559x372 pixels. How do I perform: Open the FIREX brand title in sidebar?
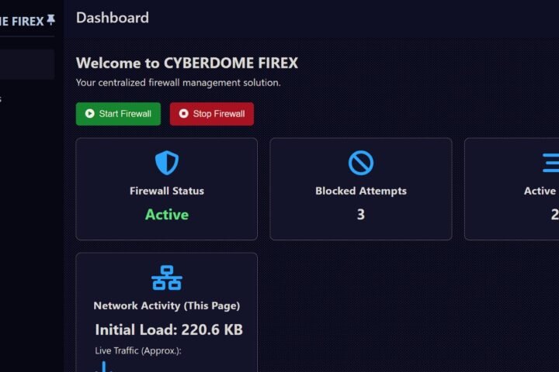22,22
